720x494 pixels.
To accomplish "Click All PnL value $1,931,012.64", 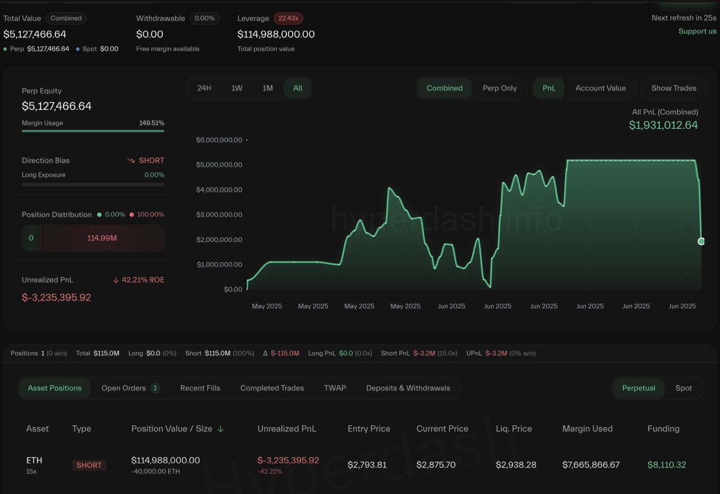I will coord(663,125).
